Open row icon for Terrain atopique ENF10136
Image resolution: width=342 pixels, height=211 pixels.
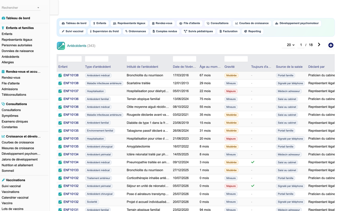tap(60, 99)
